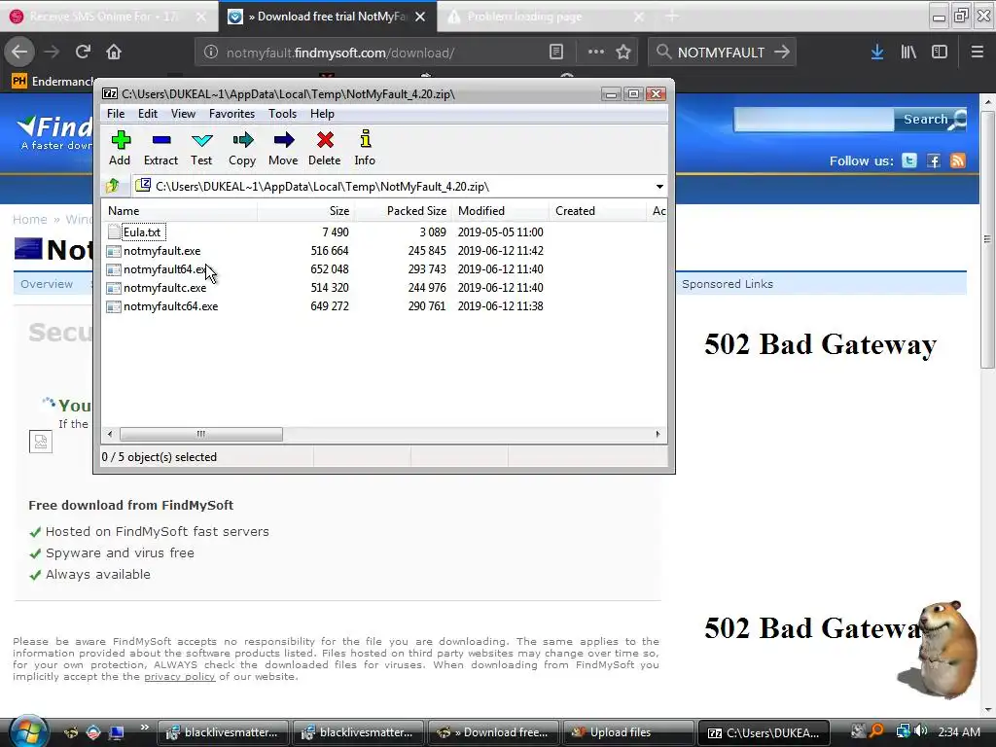Open the Info toolbar item
The height and width of the screenshot is (747, 996).
click(x=365, y=149)
